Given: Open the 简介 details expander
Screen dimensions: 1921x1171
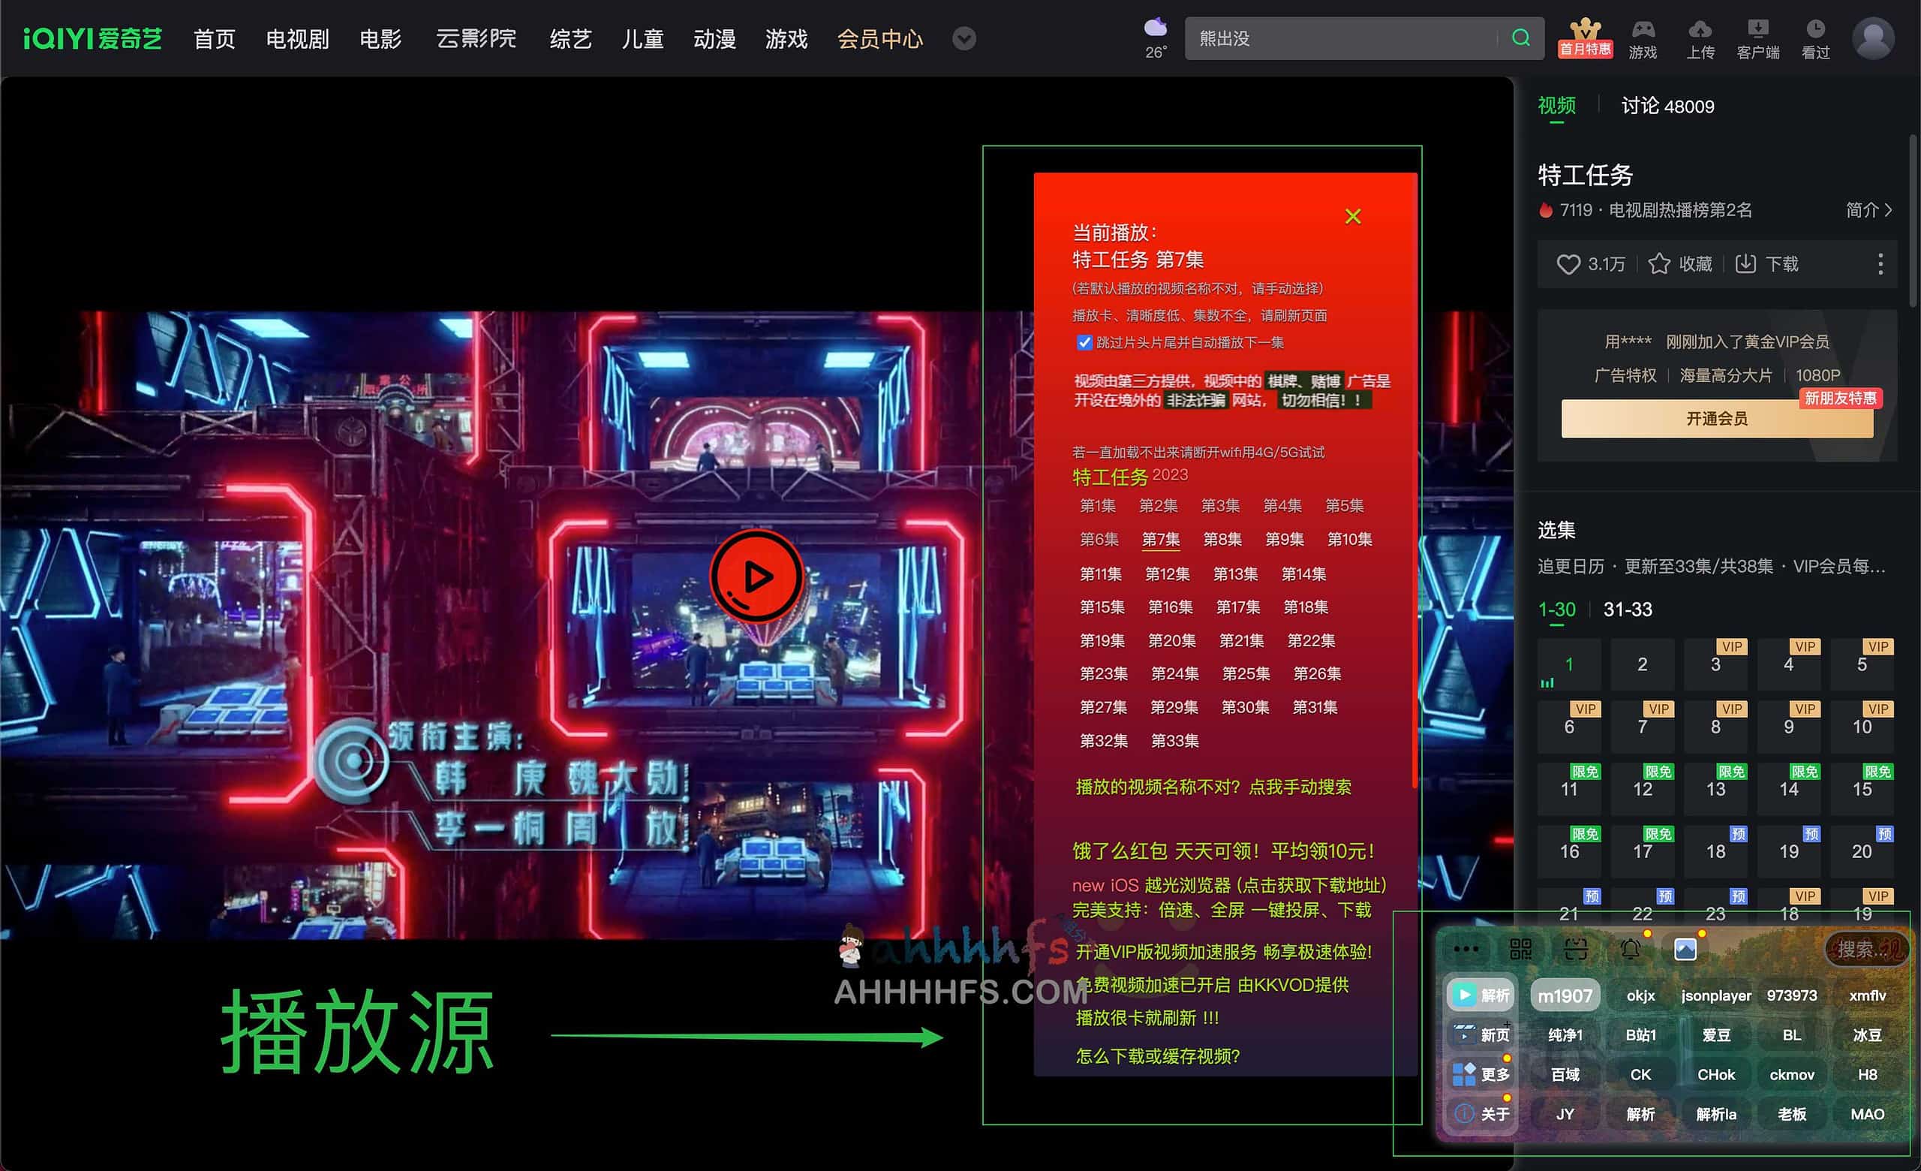Looking at the screenshot, I should tap(1868, 209).
